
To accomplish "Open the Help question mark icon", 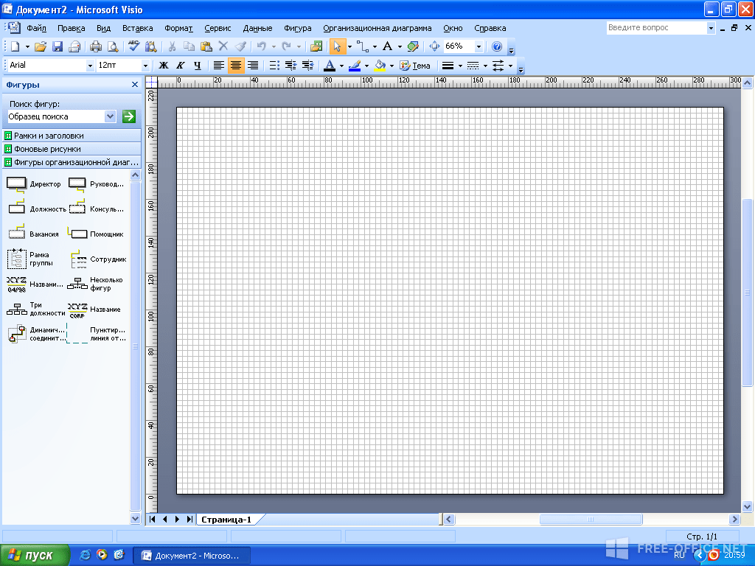I will click(497, 46).
